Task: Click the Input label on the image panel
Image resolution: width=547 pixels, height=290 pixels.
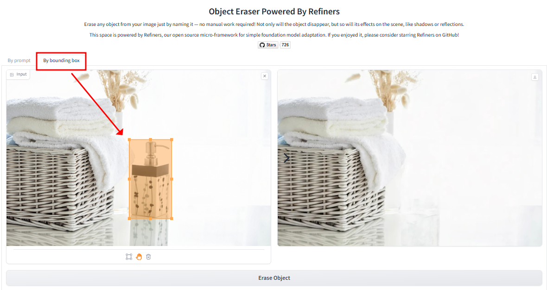Action: click(22, 74)
